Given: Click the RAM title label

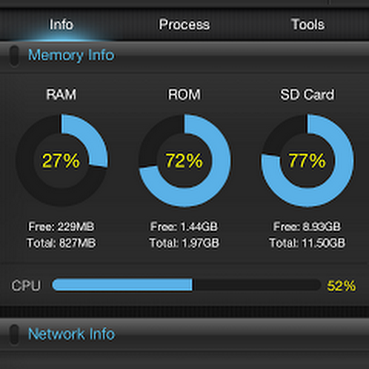Looking at the screenshot, I should click(61, 95).
